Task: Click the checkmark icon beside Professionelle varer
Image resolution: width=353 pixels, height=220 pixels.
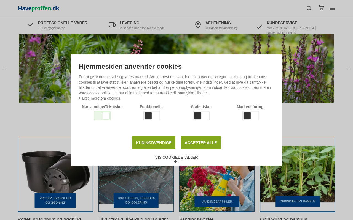Action: coord(31,25)
